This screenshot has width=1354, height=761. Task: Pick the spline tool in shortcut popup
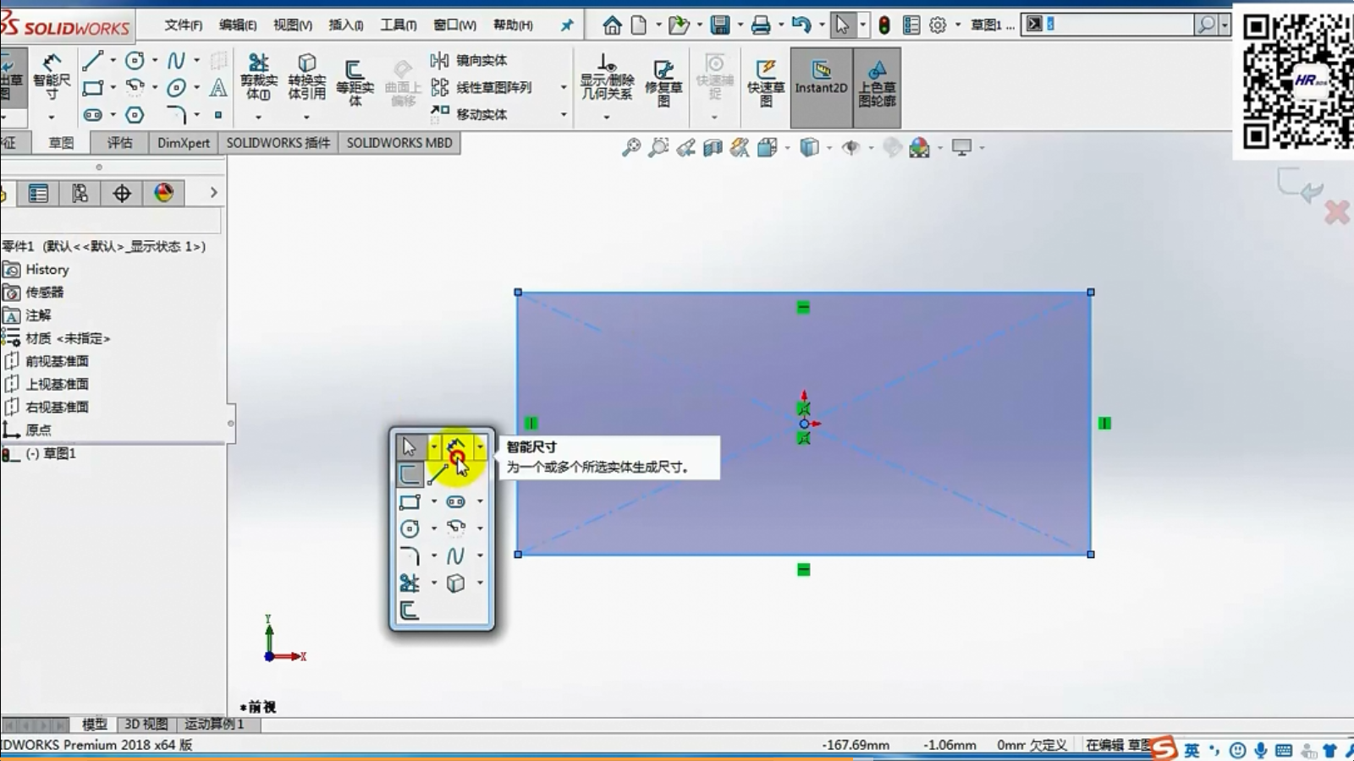(x=455, y=556)
